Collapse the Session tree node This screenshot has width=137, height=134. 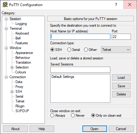(x=6, y=19)
